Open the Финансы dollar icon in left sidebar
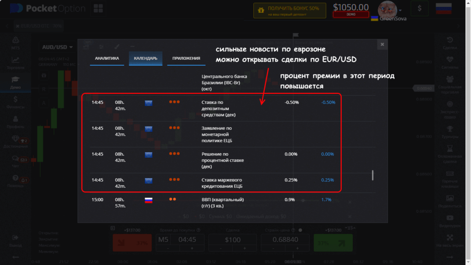The image size is (471, 265). [x=16, y=99]
